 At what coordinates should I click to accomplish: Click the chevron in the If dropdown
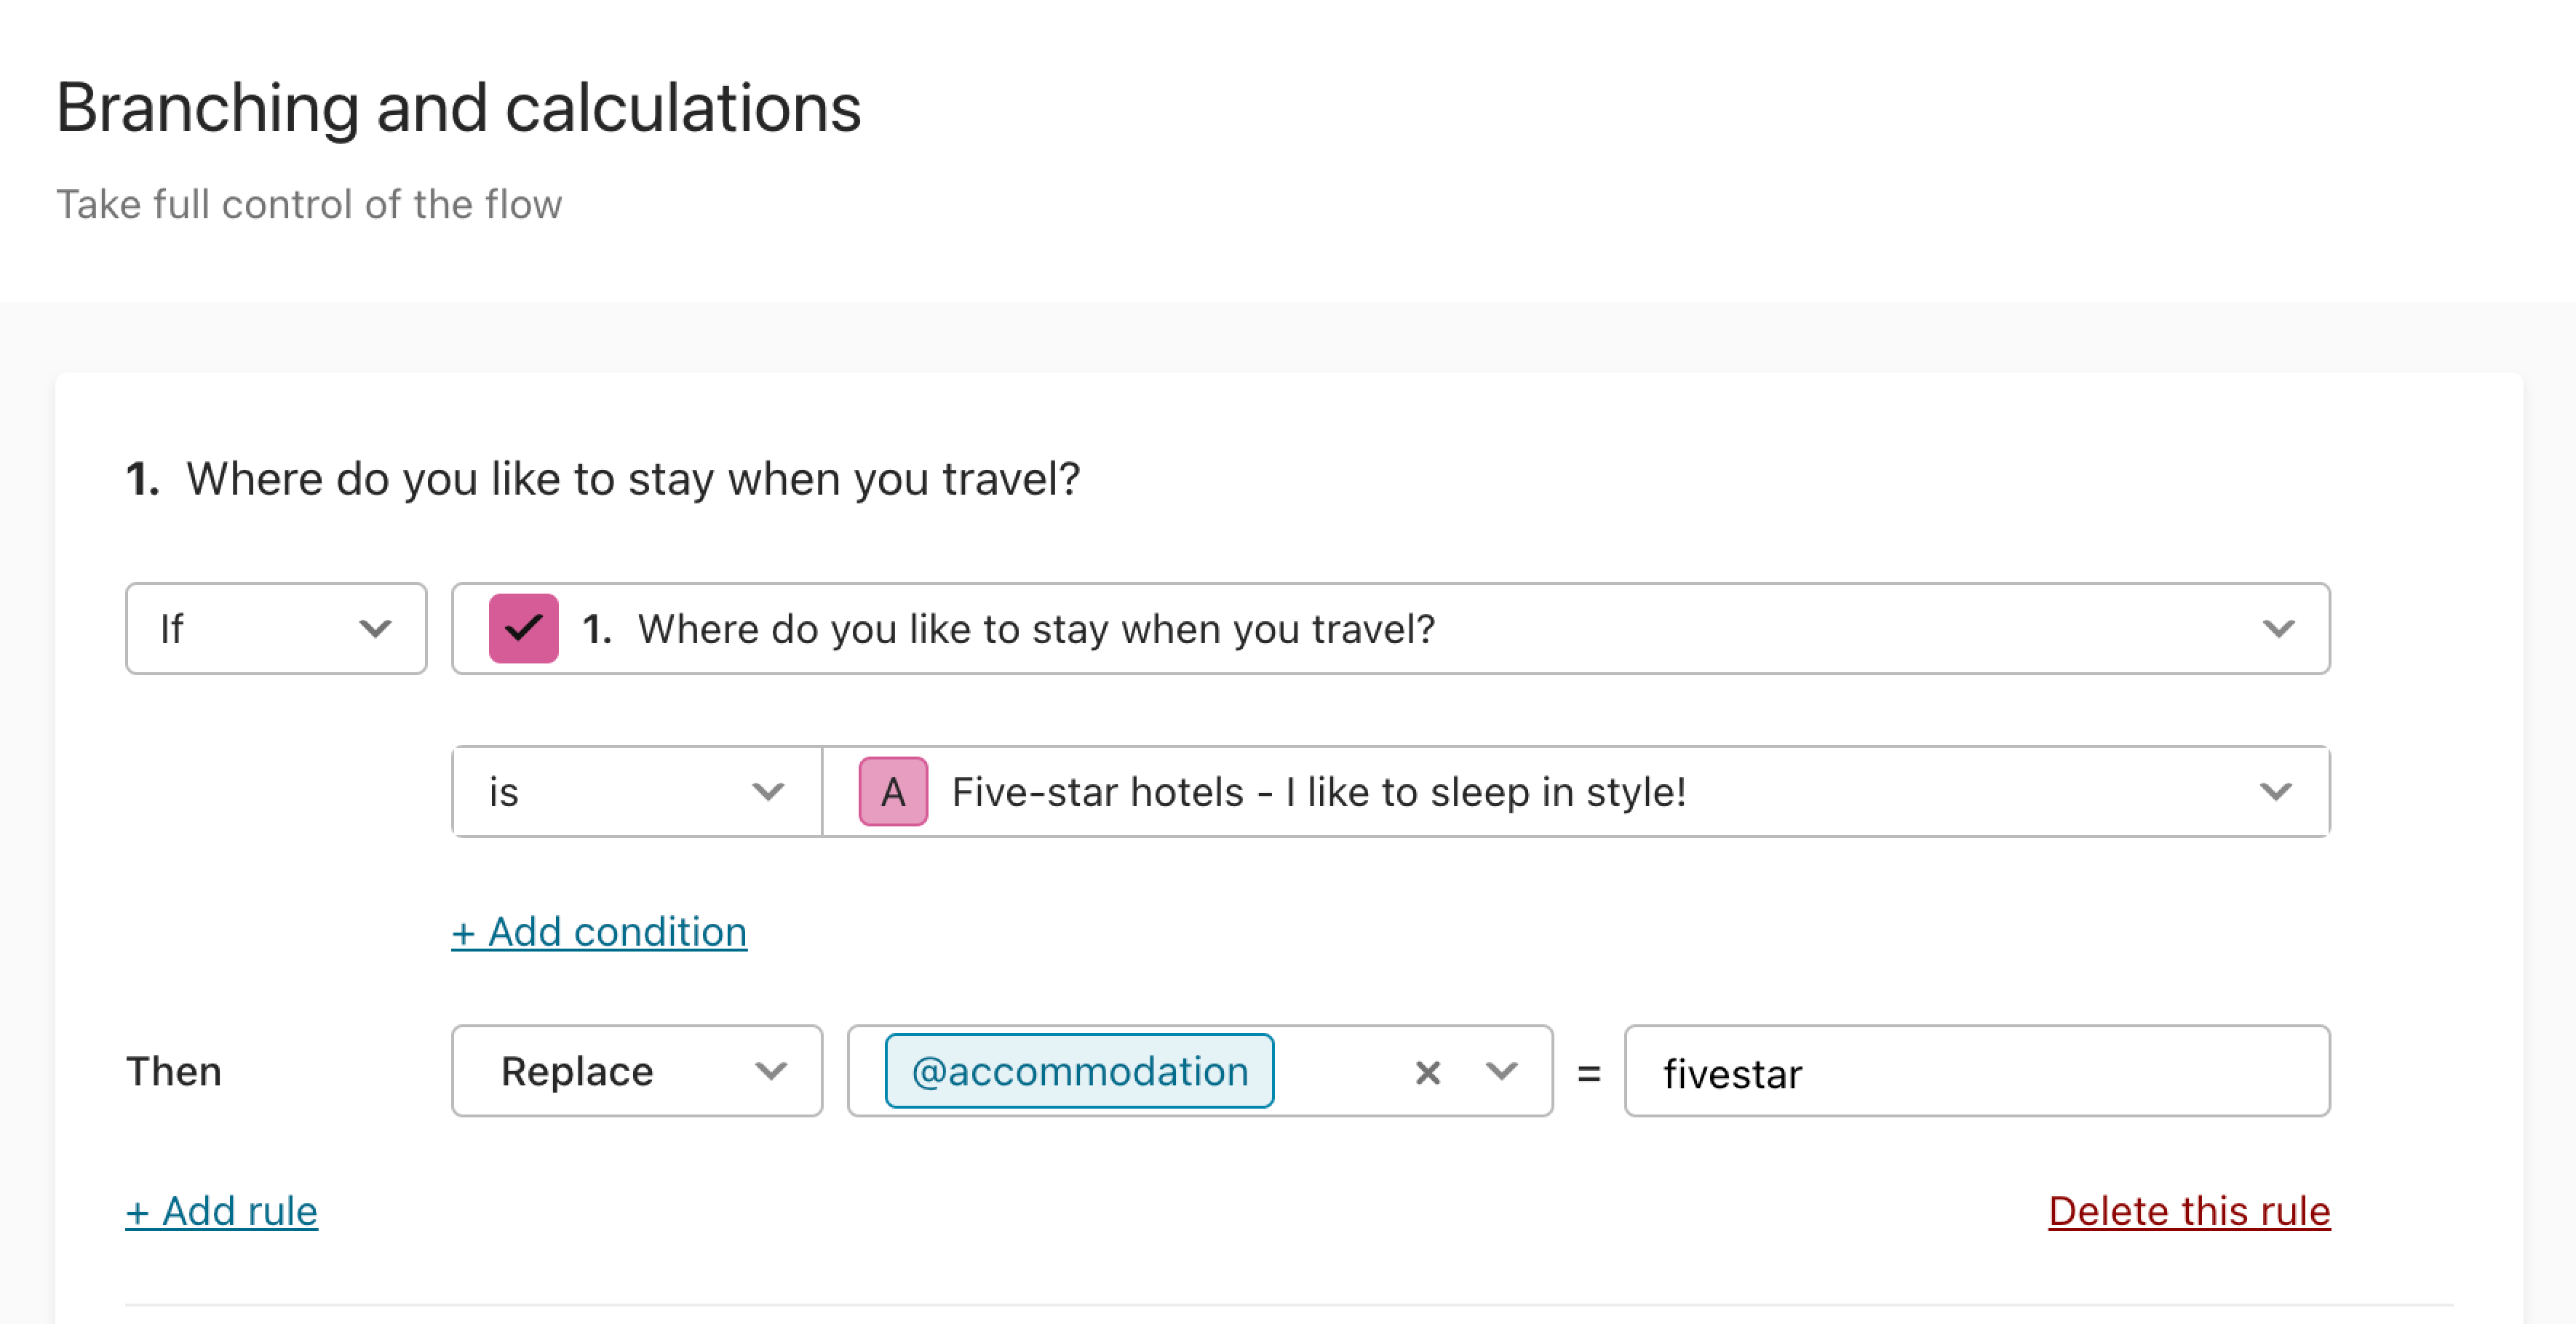click(x=375, y=629)
